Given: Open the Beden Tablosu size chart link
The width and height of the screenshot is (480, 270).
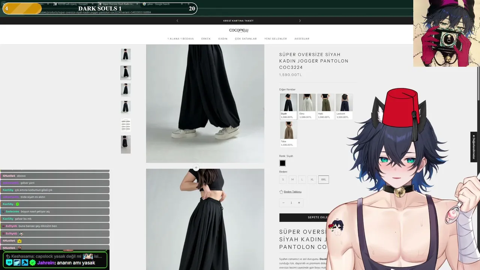Looking at the screenshot, I should [x=292, y=192].
